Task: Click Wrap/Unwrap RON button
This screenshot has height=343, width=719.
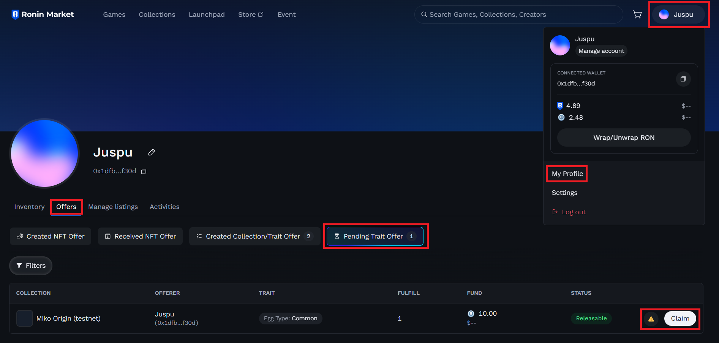Action: click(624, 138)
